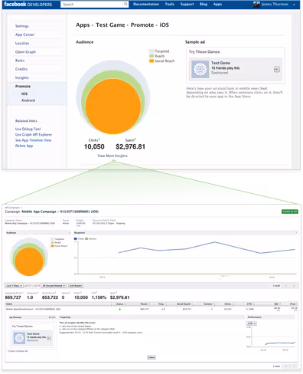Click the green Actions legend swatch in Response chart

(x=86, y=239)
